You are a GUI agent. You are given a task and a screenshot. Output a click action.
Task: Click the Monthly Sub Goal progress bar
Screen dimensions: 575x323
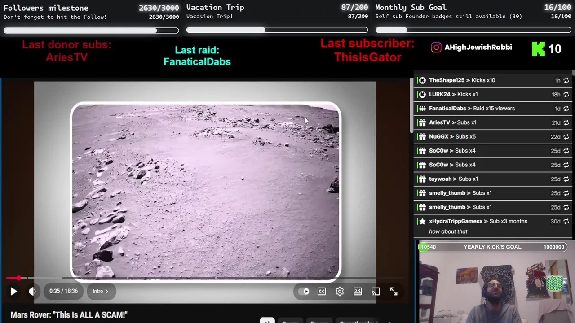[x=473, y=30]
